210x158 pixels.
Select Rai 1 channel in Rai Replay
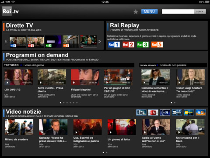pos(114,44)
